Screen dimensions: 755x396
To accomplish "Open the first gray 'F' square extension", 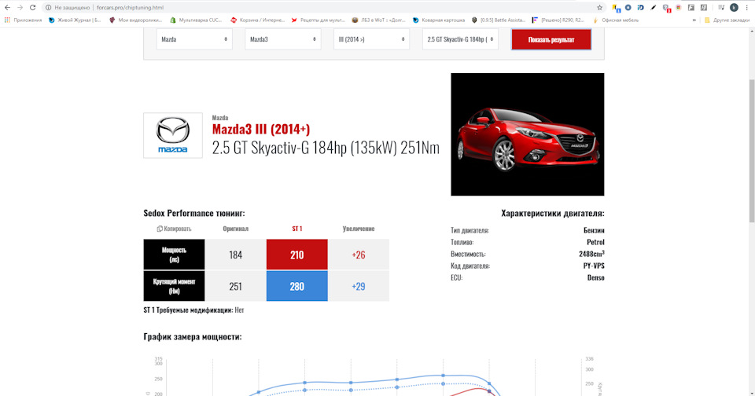I will (x=691, y=7).
